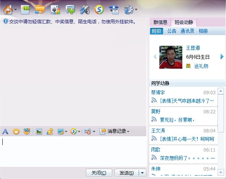This screenshot has width=226, height=179.
Task: Start a group discussion with the plus chat icon
Action: point(70,10)
